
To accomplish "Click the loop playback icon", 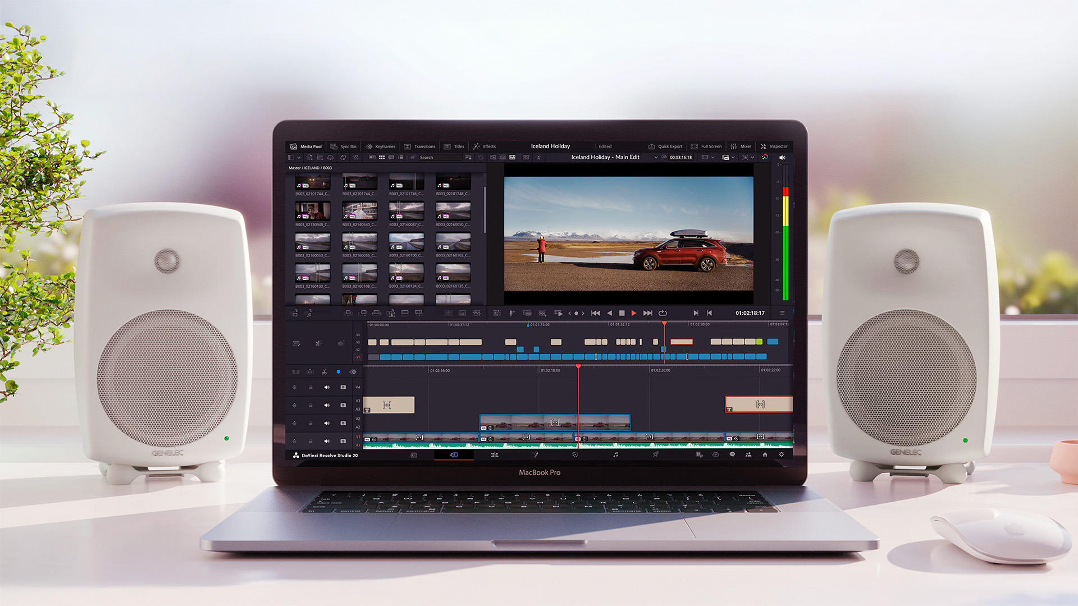I will (x=663, y=313).
